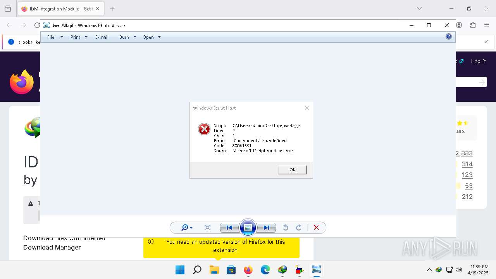Go to next image
The width and height of the screenshot is (496, 279).
pos(267,228)
